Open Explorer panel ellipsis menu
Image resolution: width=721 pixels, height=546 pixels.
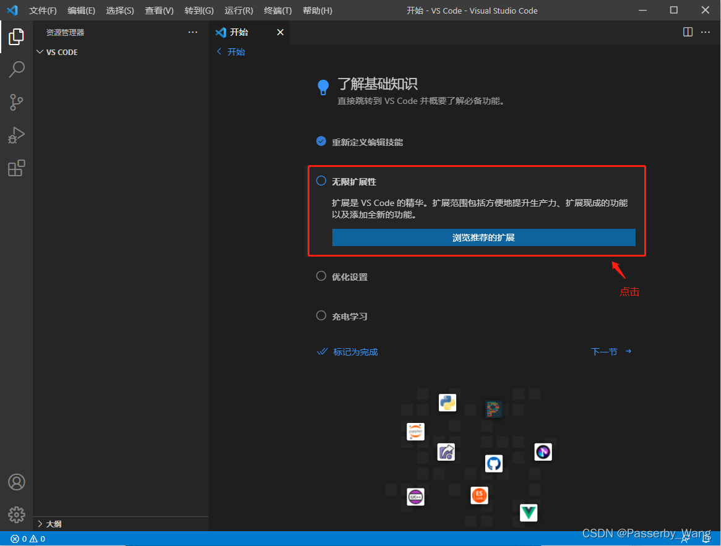[192, 32]
